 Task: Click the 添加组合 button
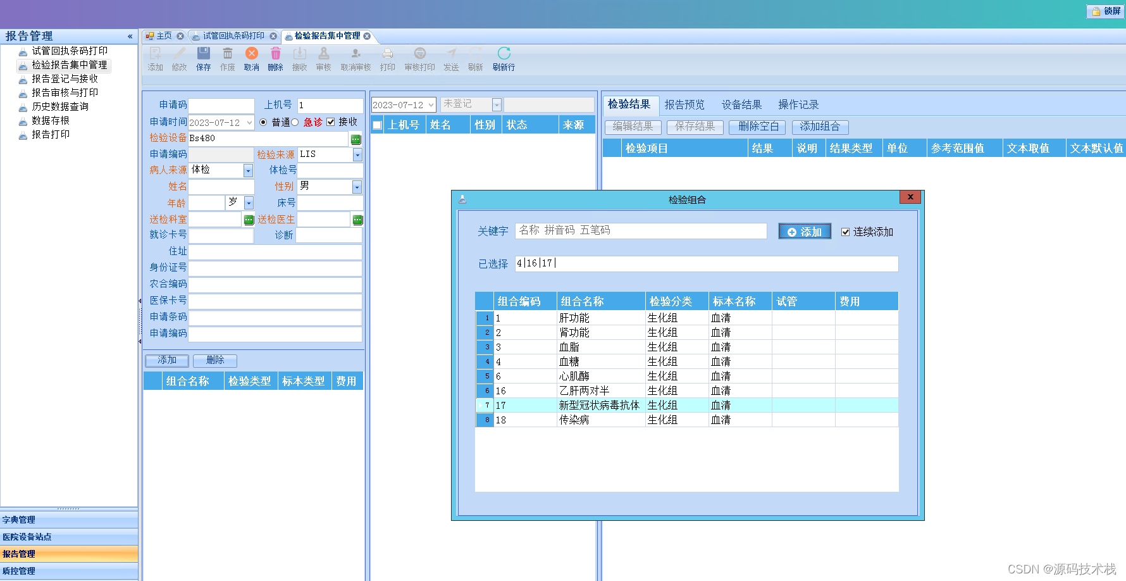[x=820, y=127]
